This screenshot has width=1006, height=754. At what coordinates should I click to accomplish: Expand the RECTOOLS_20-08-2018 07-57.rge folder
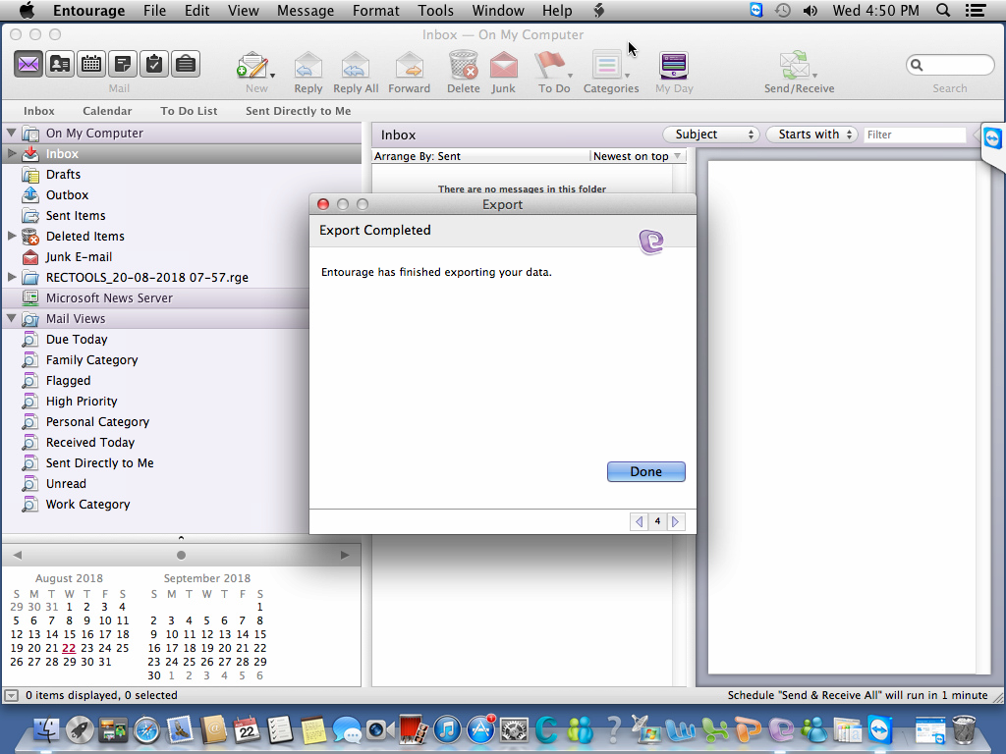point(12,277)
